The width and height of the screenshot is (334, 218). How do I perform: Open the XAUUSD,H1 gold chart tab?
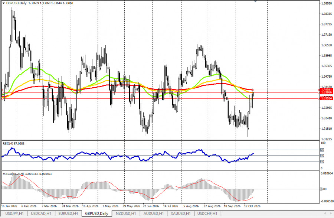point(181,213)
